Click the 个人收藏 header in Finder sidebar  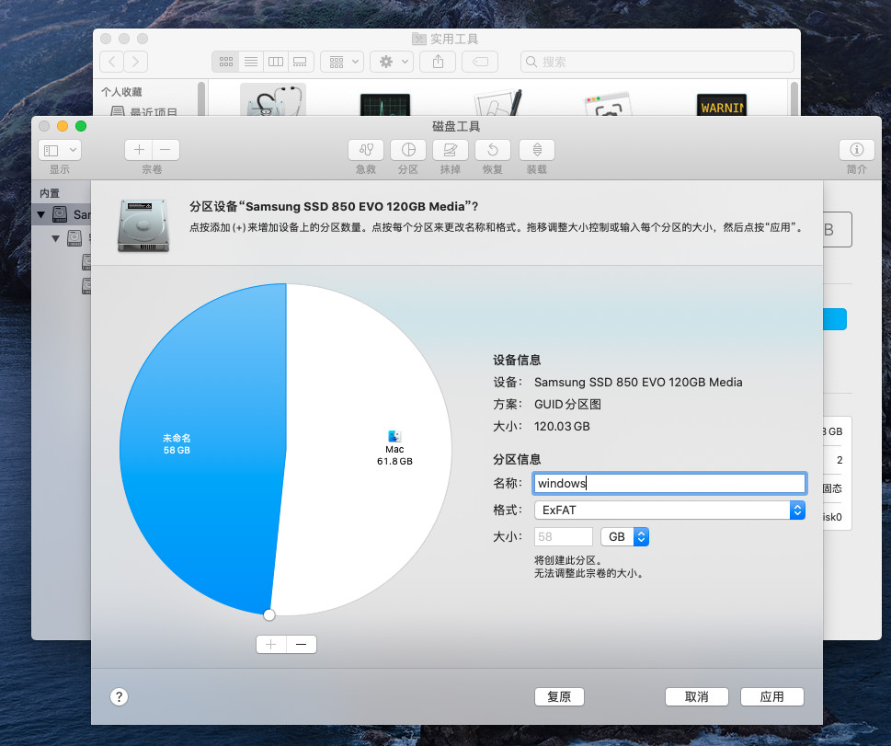pyautogui.click(x=121, y=92)
